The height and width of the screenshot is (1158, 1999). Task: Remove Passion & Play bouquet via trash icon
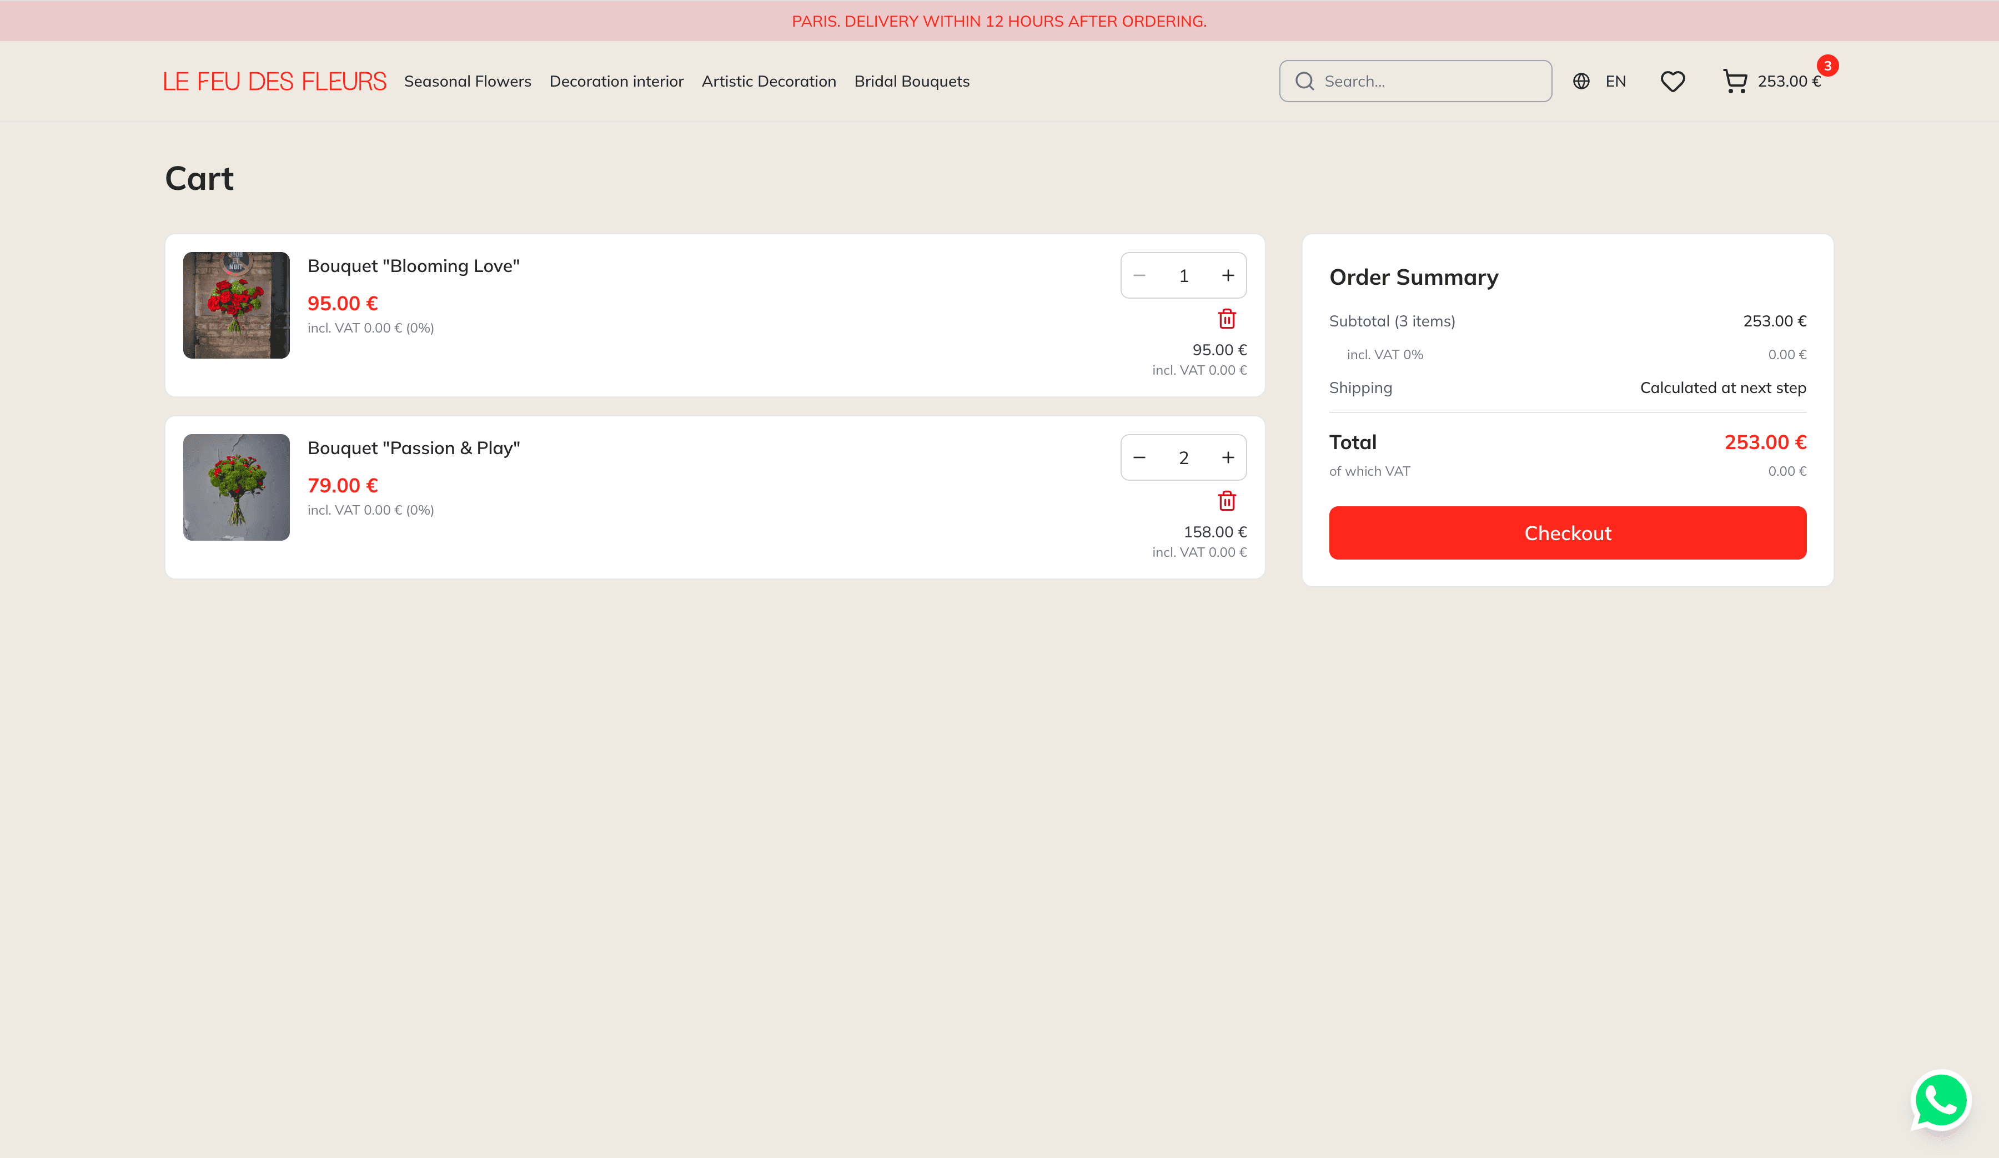click(1227, 501)
